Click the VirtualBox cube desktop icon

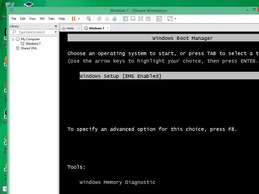coord(29,5)
